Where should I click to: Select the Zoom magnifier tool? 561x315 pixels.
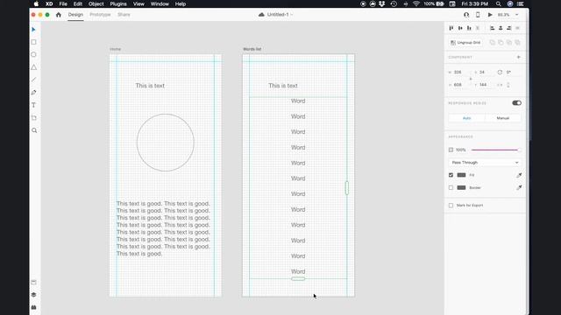[34, 130]
